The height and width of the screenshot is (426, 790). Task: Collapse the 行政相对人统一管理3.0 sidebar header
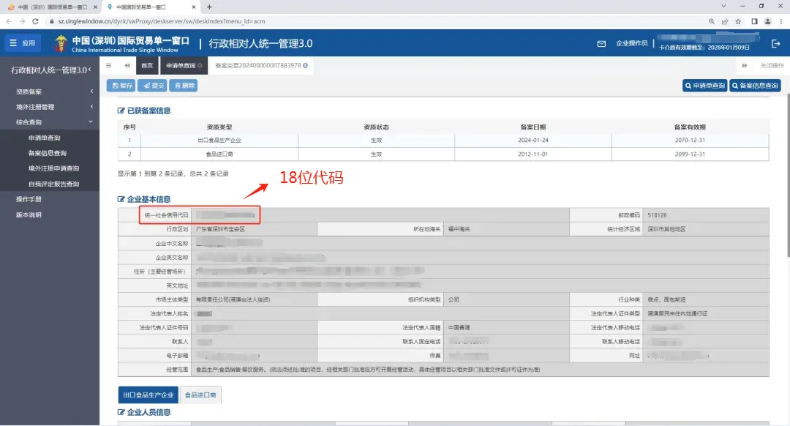tap(50, 70)
